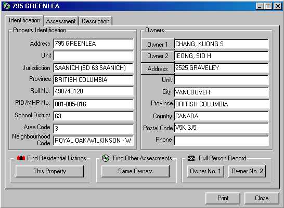This screenshot has height=208, width=284.
Task: Click the app icon in the title bar
Action: pyautogui.click(x=7, y=6)
